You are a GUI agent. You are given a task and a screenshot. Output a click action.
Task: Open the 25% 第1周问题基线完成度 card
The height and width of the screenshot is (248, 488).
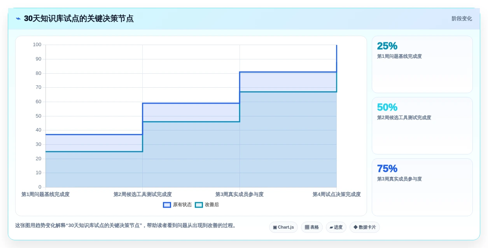coord(422,64)
